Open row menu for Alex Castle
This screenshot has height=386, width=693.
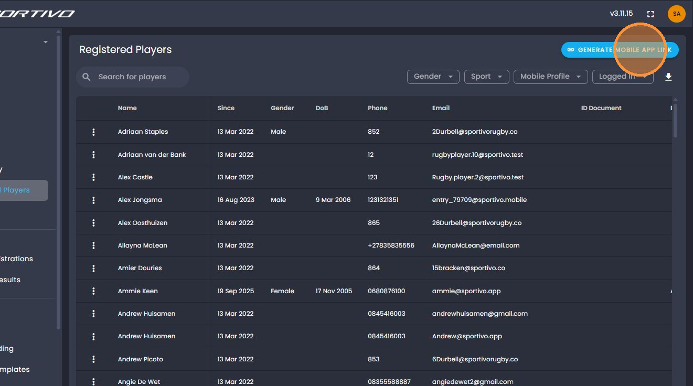coord(93,177)
